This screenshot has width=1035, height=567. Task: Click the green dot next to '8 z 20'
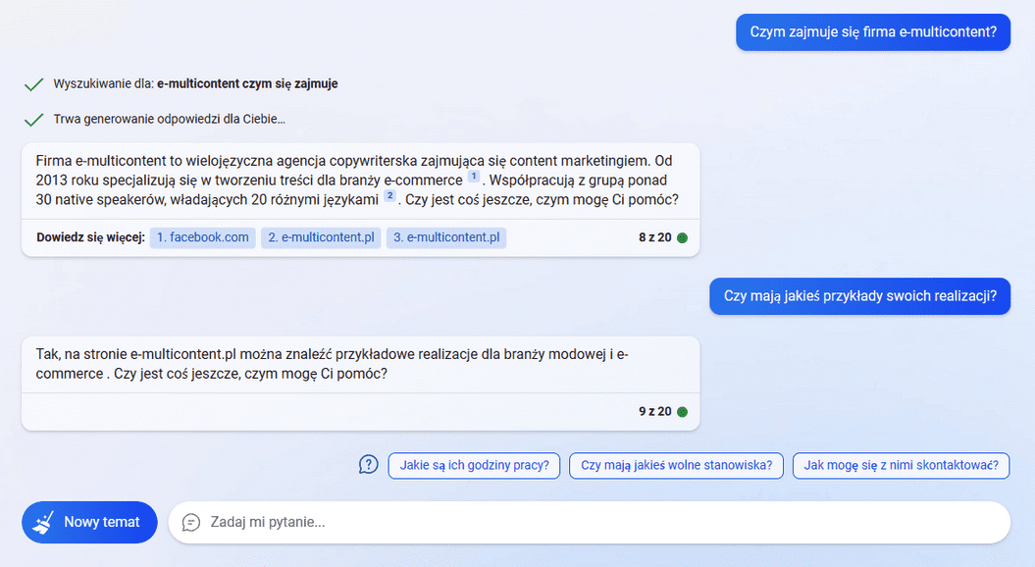point(682,237)
